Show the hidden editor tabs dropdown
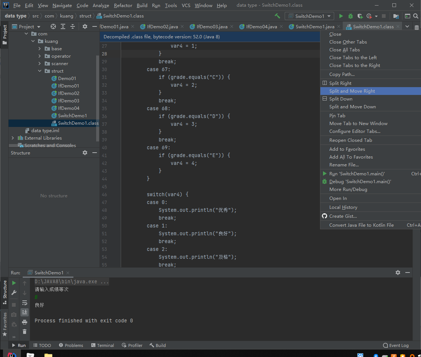 click(x=407, y=26)
